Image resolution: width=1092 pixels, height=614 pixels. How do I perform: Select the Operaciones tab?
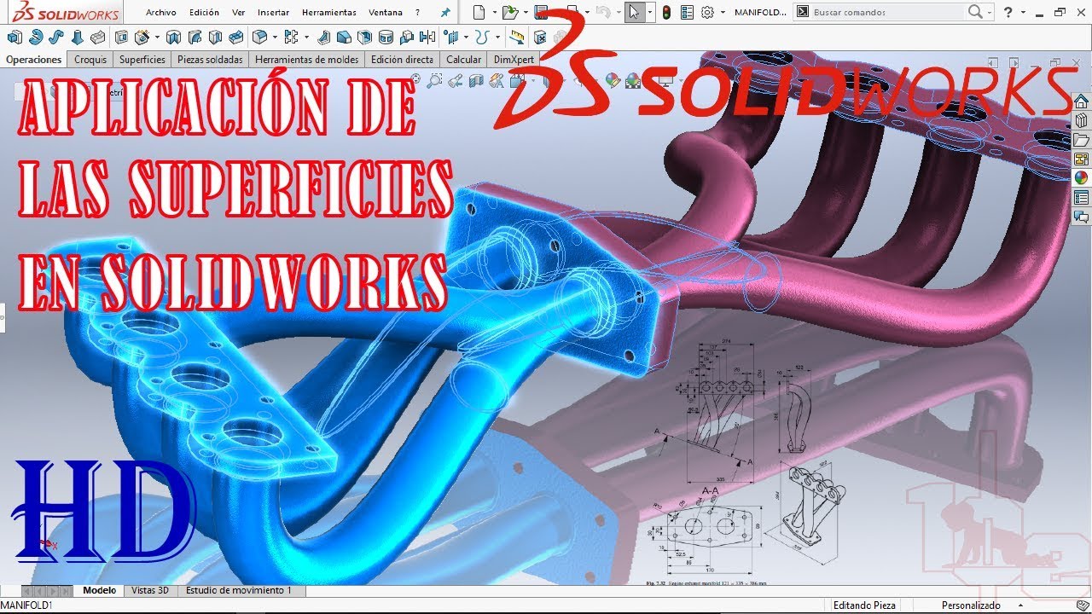[34, 60]
